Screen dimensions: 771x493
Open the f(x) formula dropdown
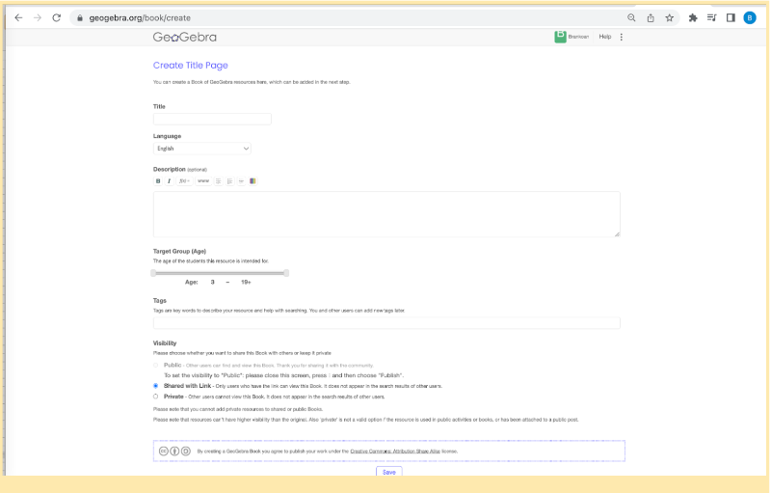[184, 181]
